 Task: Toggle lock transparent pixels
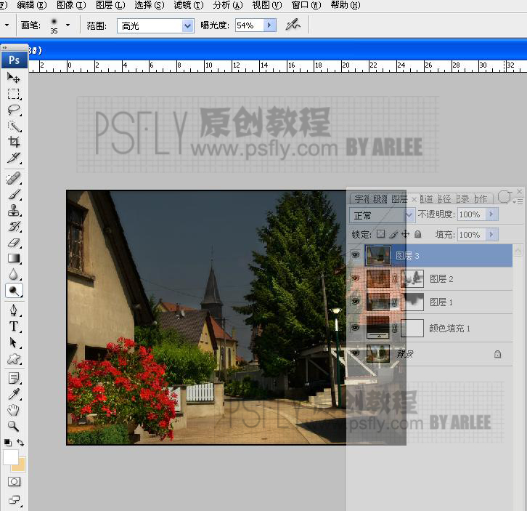click(x=380, y=233)
